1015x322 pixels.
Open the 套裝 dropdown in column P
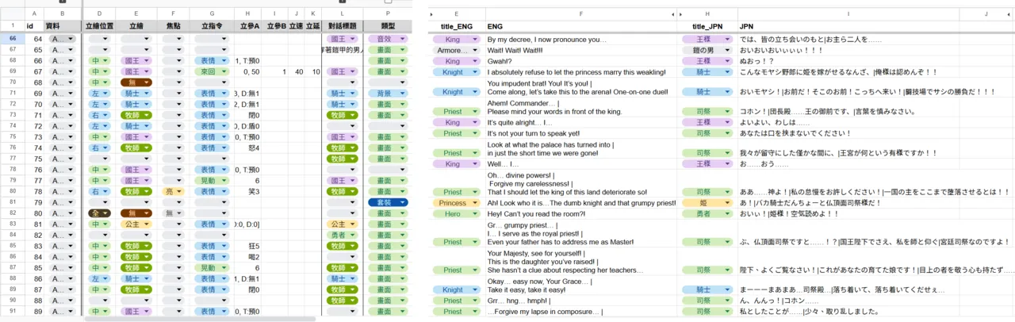[388, 203]
